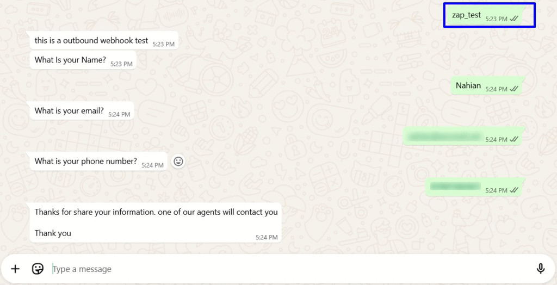
Task: Click the blurred email reply bubble
Action: (463, 136)
